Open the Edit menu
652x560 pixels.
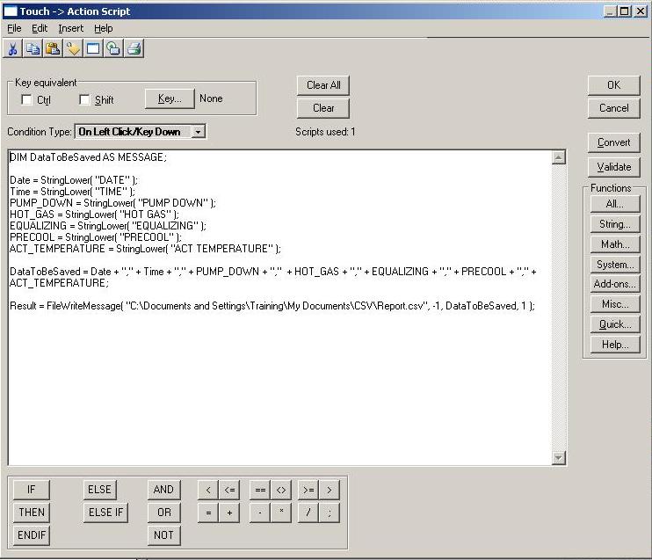40,28
